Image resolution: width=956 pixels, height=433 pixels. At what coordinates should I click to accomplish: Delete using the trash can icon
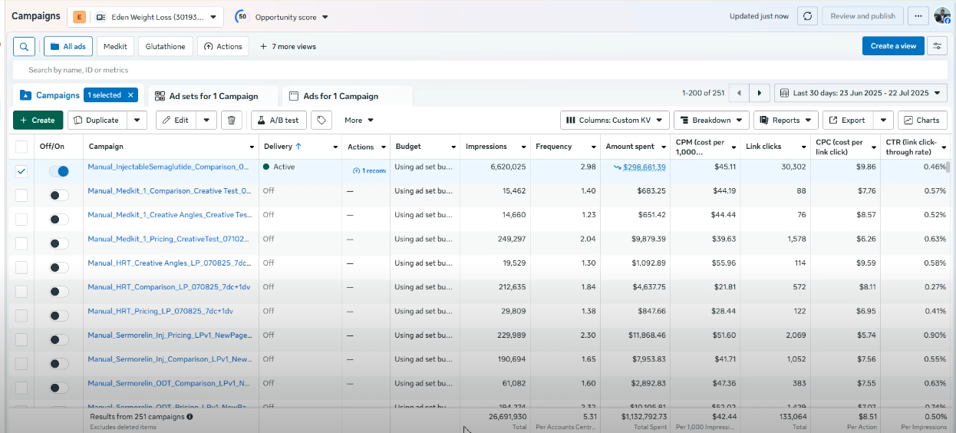click(x=232, y=121)
